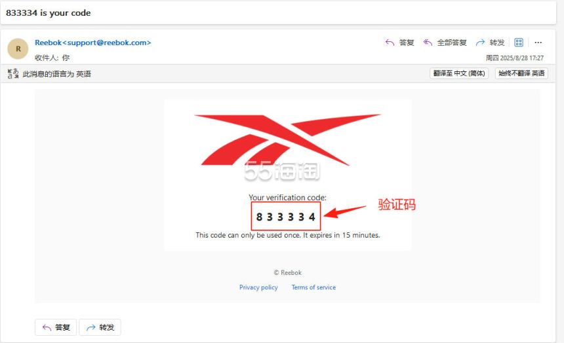Open the apps grid icon in header
The height and width of the screenshot is (343, 564).
click(x=519, y=43)
